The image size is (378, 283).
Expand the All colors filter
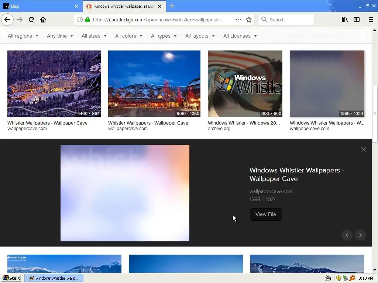point(129,36)
